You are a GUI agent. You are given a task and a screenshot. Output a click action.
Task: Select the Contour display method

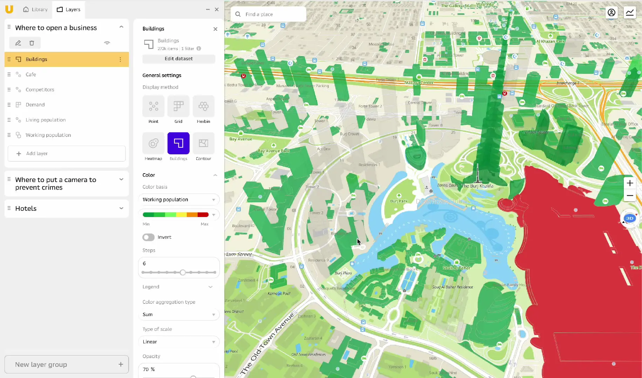pos(203,143)
